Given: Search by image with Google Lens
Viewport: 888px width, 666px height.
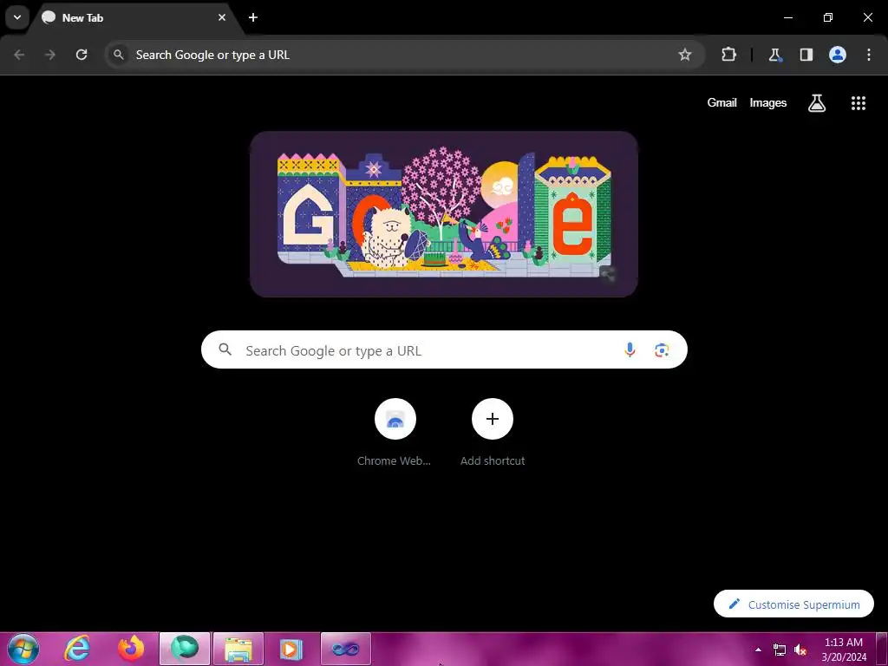Looking at the screenshot, I should click(x=662, y=350).
